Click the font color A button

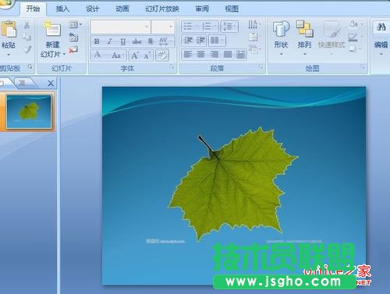coord(100,55)
